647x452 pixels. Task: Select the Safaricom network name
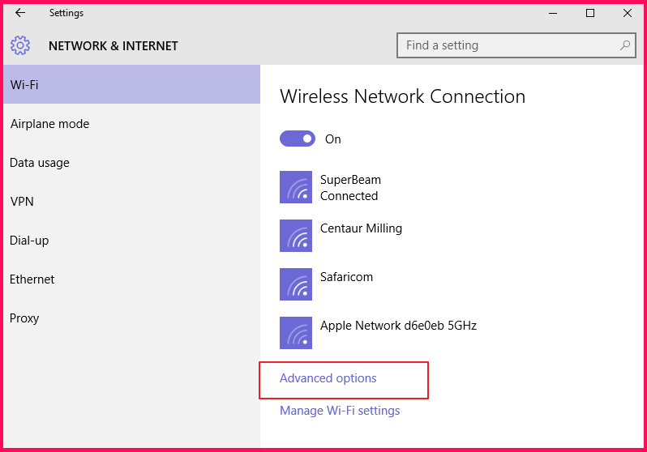coord(346,277)
